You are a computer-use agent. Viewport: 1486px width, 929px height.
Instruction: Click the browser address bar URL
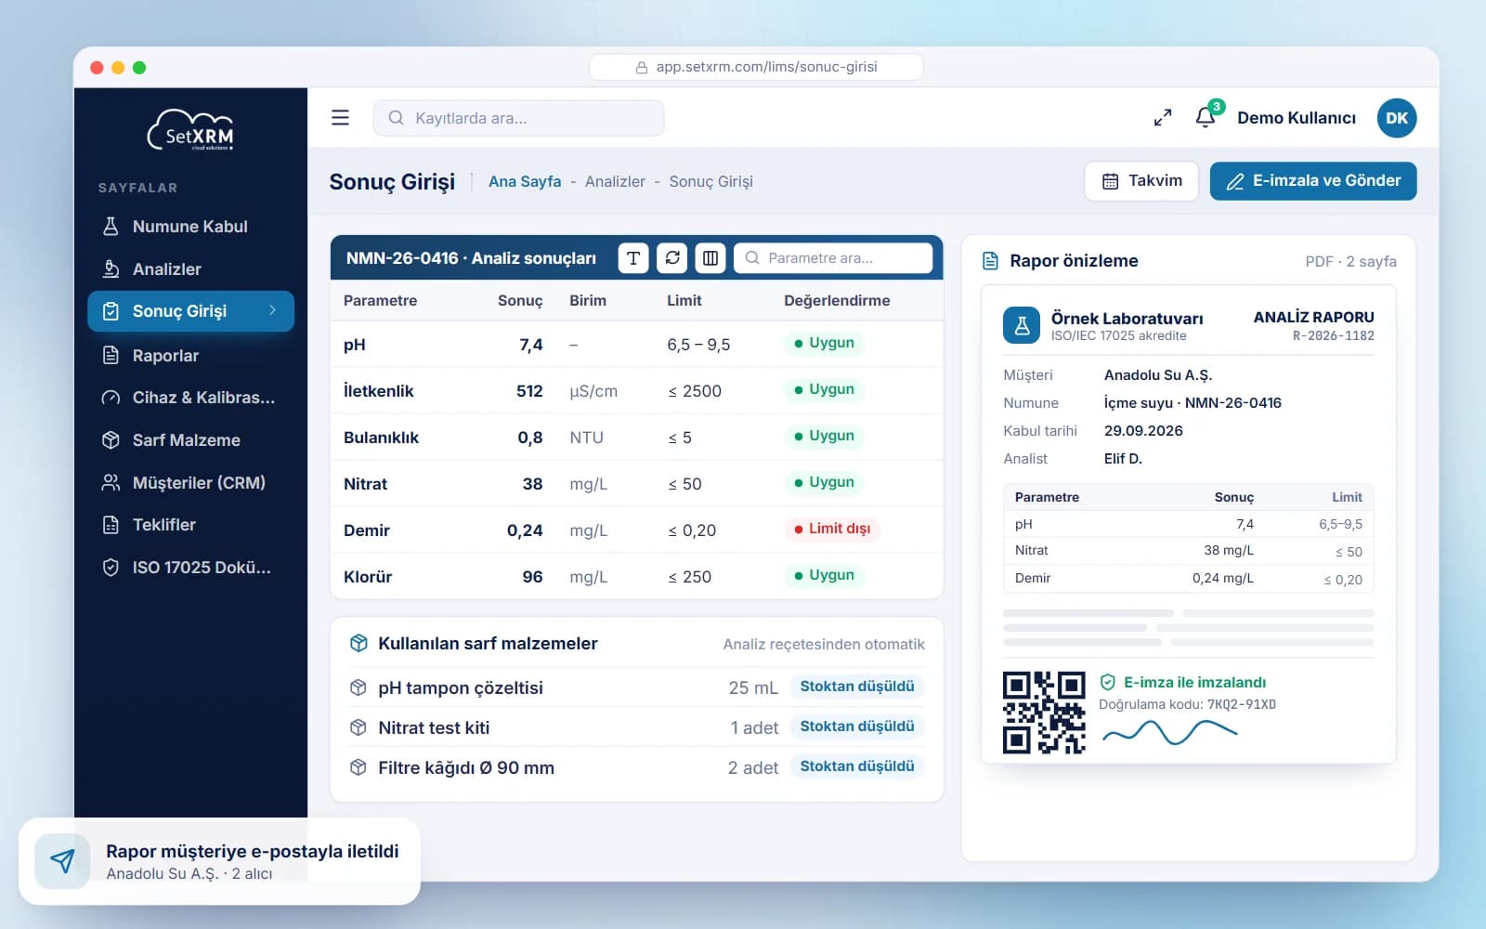click(756, 67)
